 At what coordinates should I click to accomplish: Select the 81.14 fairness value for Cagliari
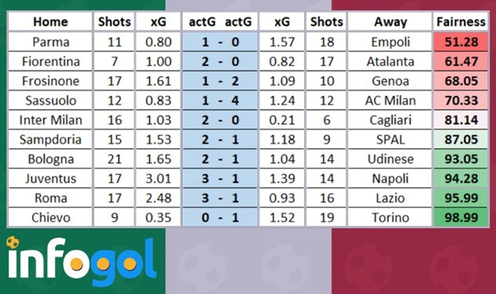461,120
